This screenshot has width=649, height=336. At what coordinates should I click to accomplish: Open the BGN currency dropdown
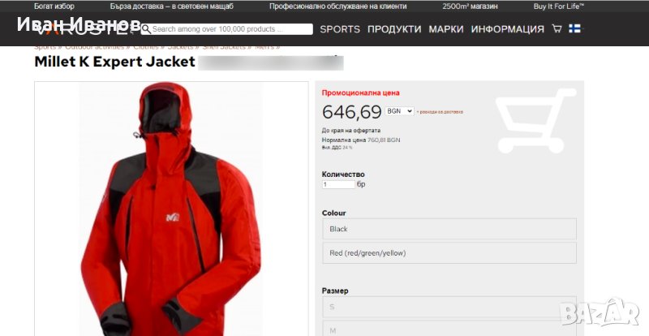[399, 111]
